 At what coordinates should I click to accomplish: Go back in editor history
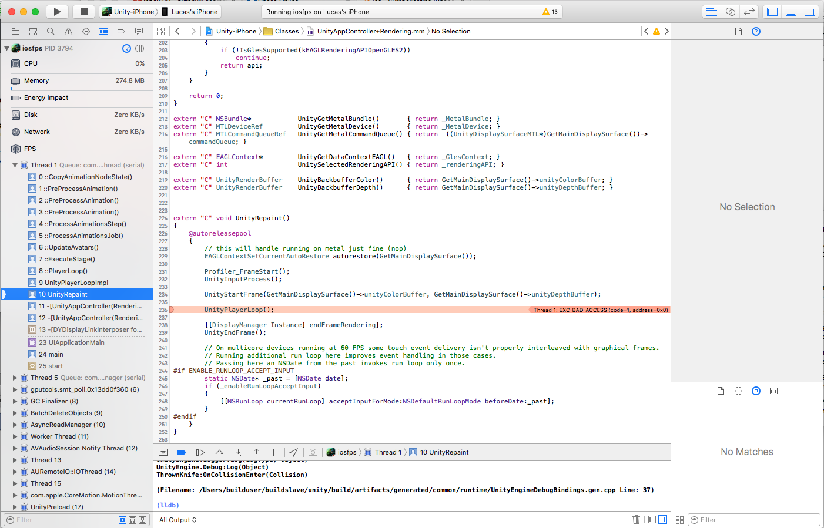[x=177, y=31]
